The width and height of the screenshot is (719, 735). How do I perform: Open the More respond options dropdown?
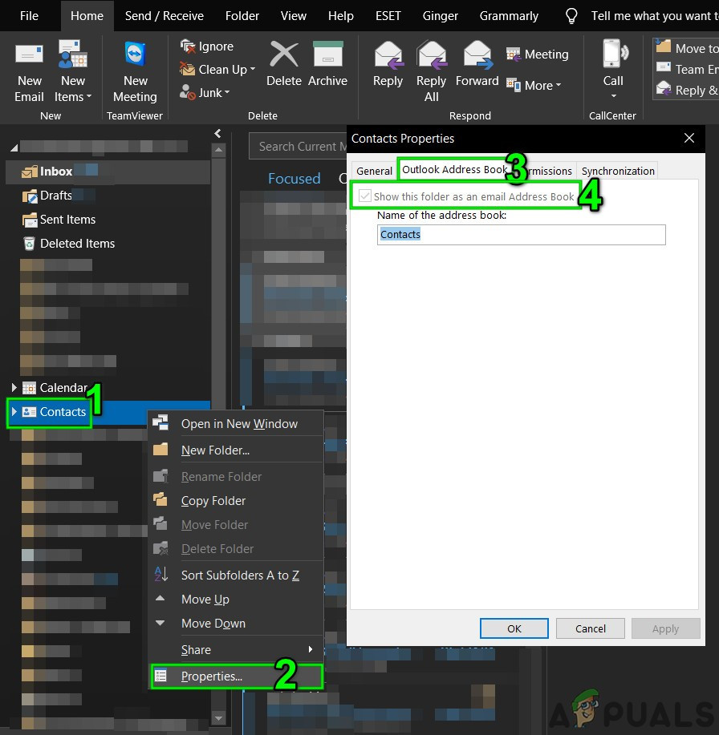(x=534, y=85)
